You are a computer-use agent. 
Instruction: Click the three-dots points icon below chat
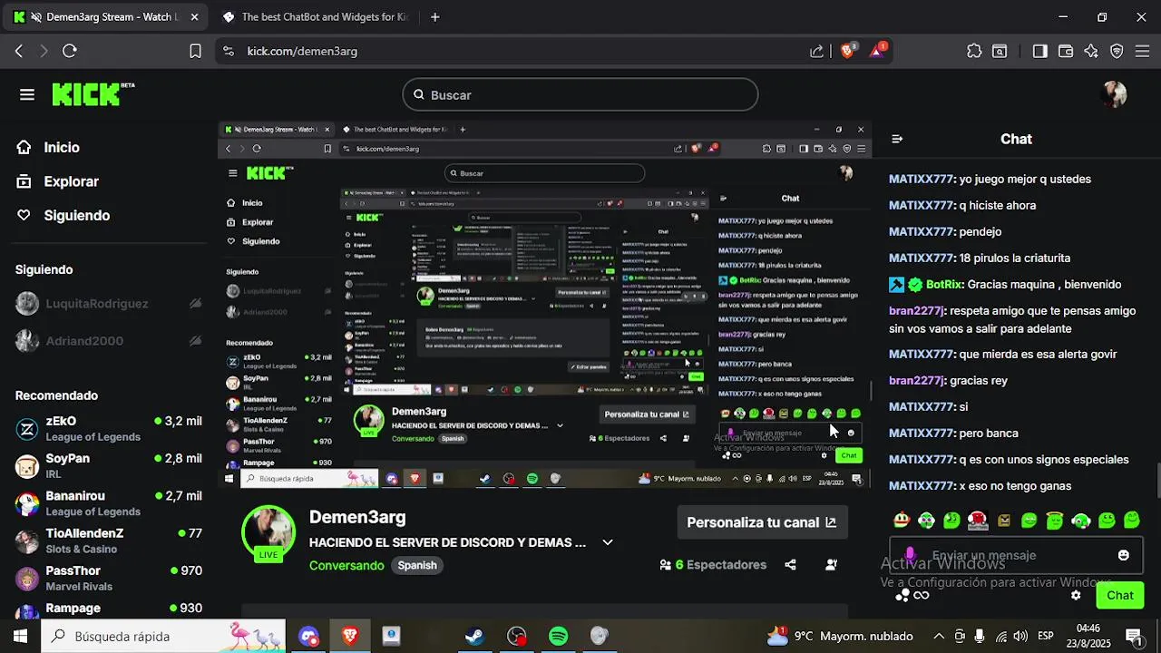902,595
